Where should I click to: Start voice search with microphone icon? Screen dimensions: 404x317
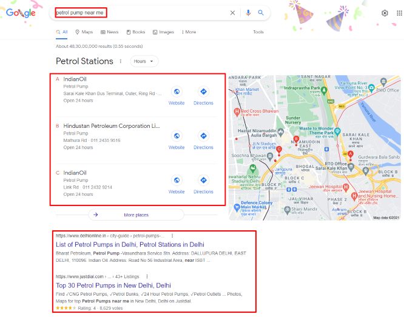pos(248,13)
